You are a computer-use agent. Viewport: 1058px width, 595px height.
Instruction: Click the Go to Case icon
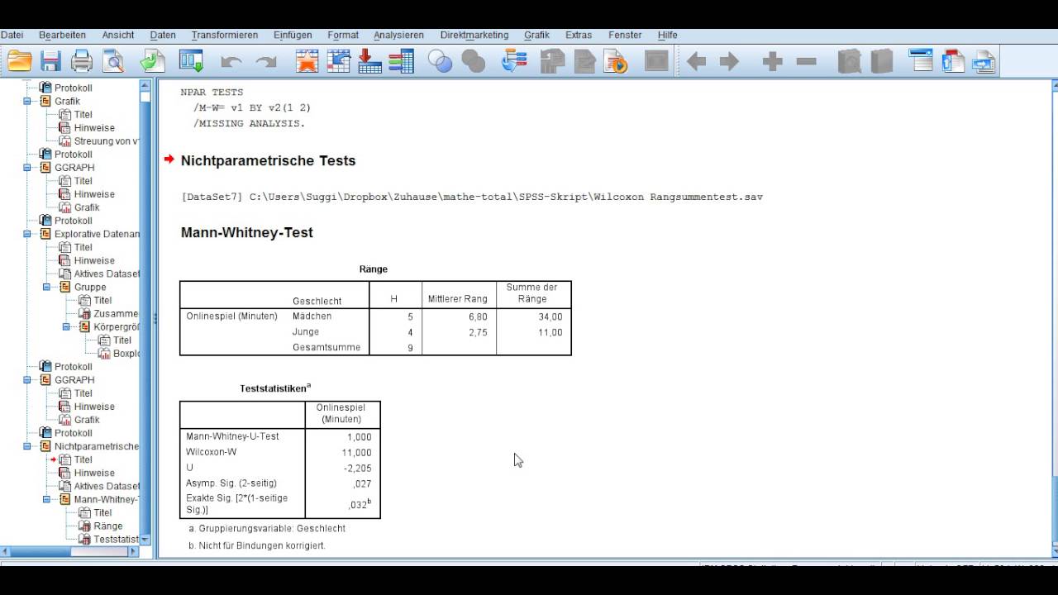point(339,61)
